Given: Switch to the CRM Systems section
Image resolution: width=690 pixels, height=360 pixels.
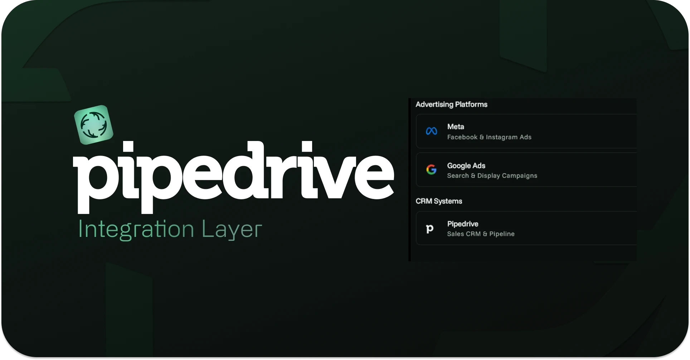Looking at the screenshot, I should coord(438,201).
